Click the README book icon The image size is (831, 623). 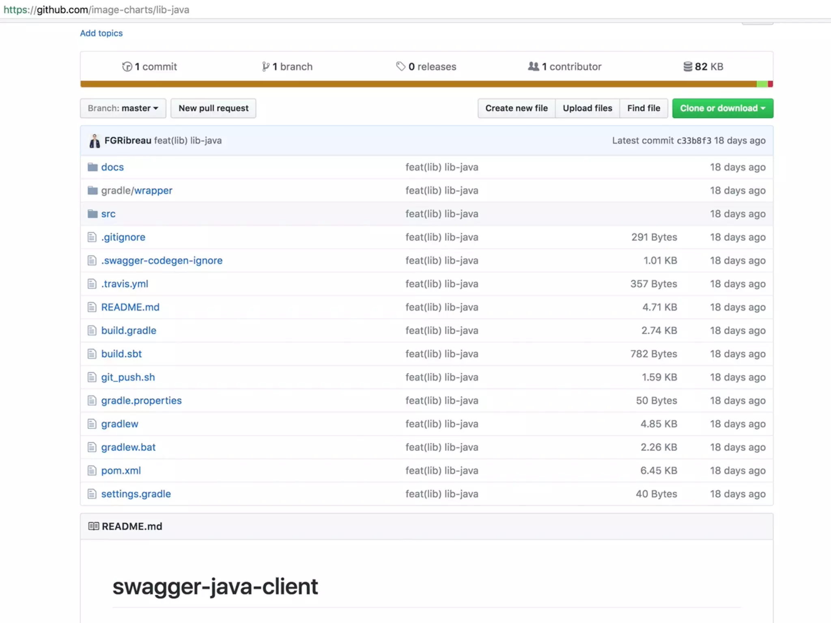click(x=94, y=526)
